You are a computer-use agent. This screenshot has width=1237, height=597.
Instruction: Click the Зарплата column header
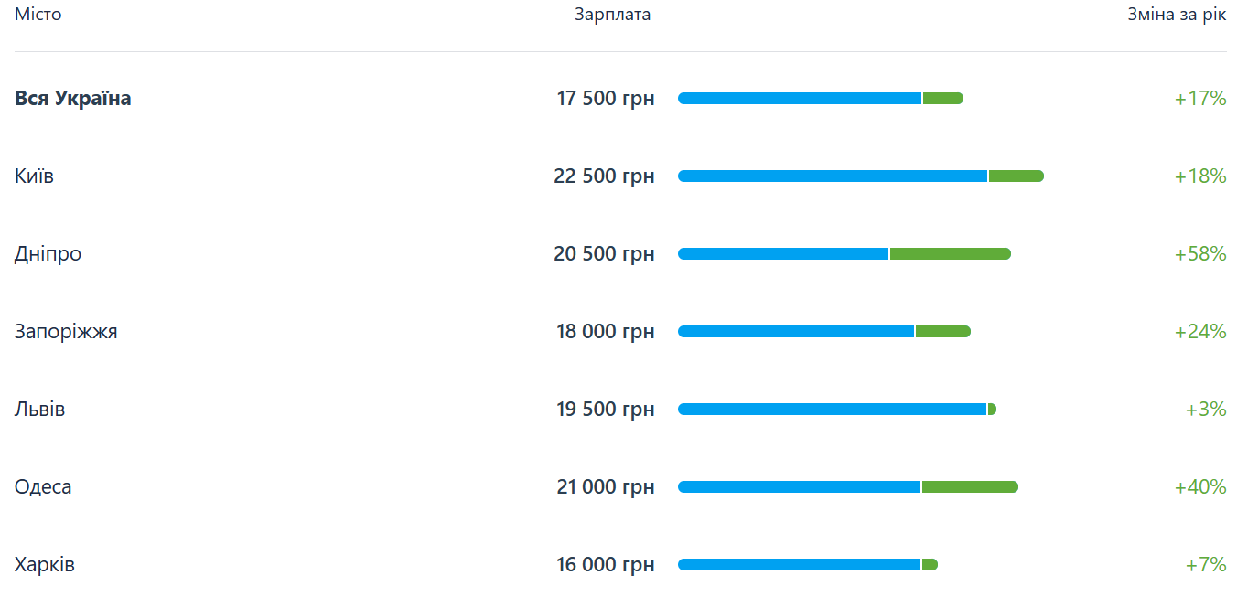(x=612, y=15)
